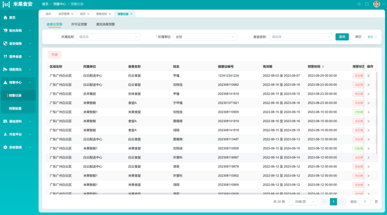Screen dimensions: 387x215
Task: Click the 前往 page number input
Action: coord(365,202)
